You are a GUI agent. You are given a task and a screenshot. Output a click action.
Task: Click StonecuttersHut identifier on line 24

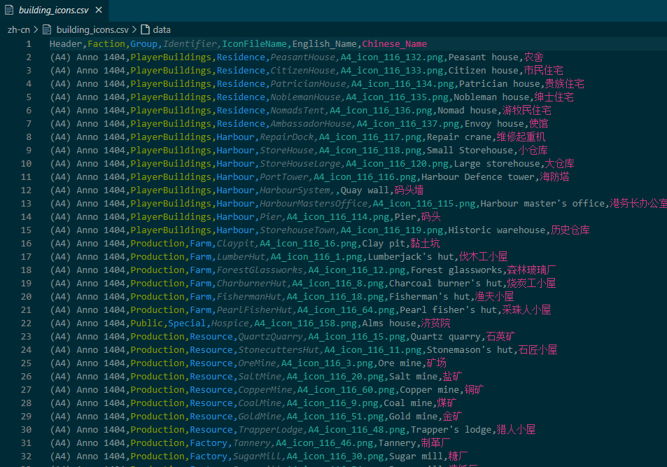[x=279, y=350]
